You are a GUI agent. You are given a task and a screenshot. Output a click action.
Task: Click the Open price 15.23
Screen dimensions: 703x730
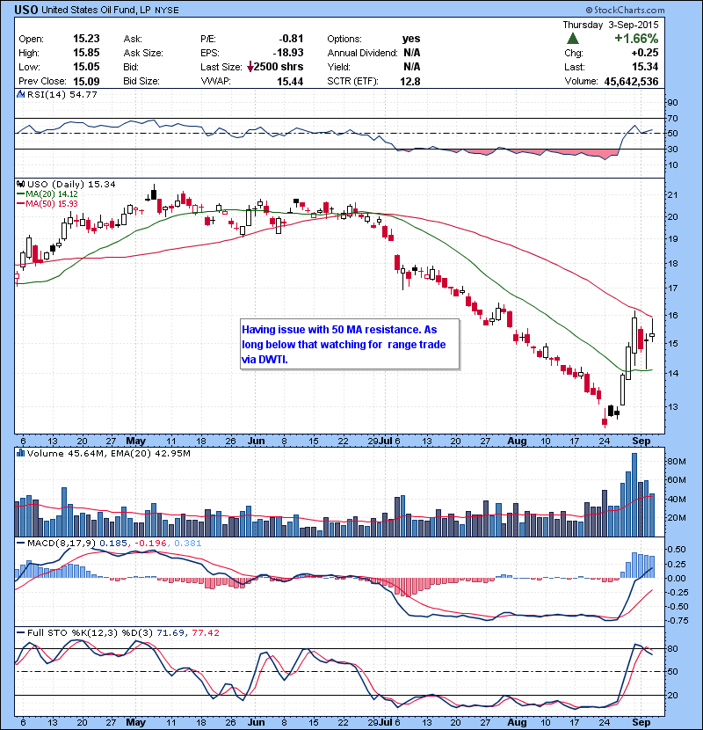click(86, 39)
